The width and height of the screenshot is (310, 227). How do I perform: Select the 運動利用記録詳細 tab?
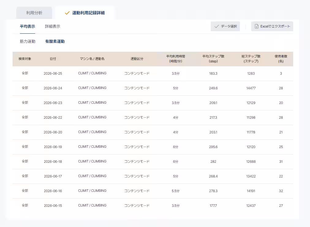coord(85,13)
